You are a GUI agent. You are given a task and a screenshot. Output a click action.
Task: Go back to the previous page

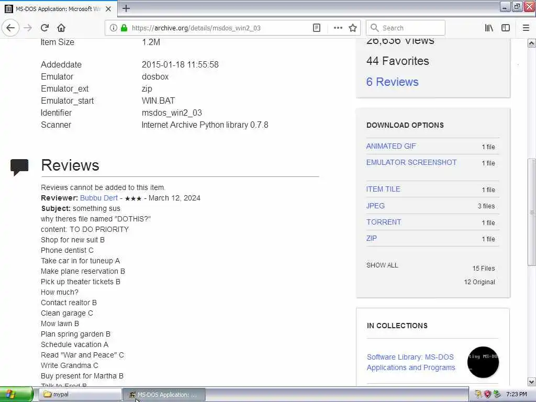(10, 28)
